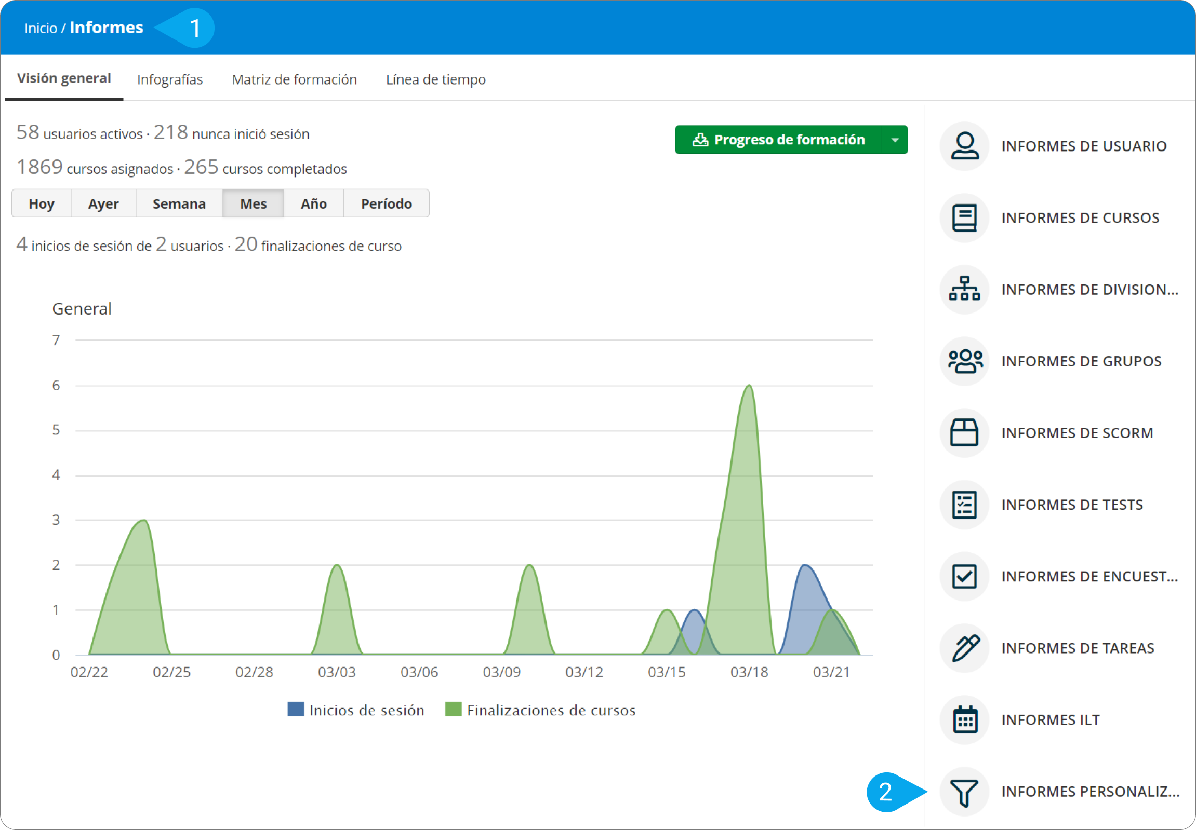
Task: Toggle the Finalizaciones de cursos legend swatch
Action: [454, 710]
